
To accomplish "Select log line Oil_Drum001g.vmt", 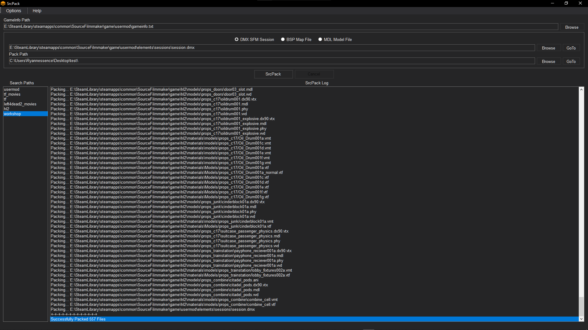I will (x=314, y=163).
